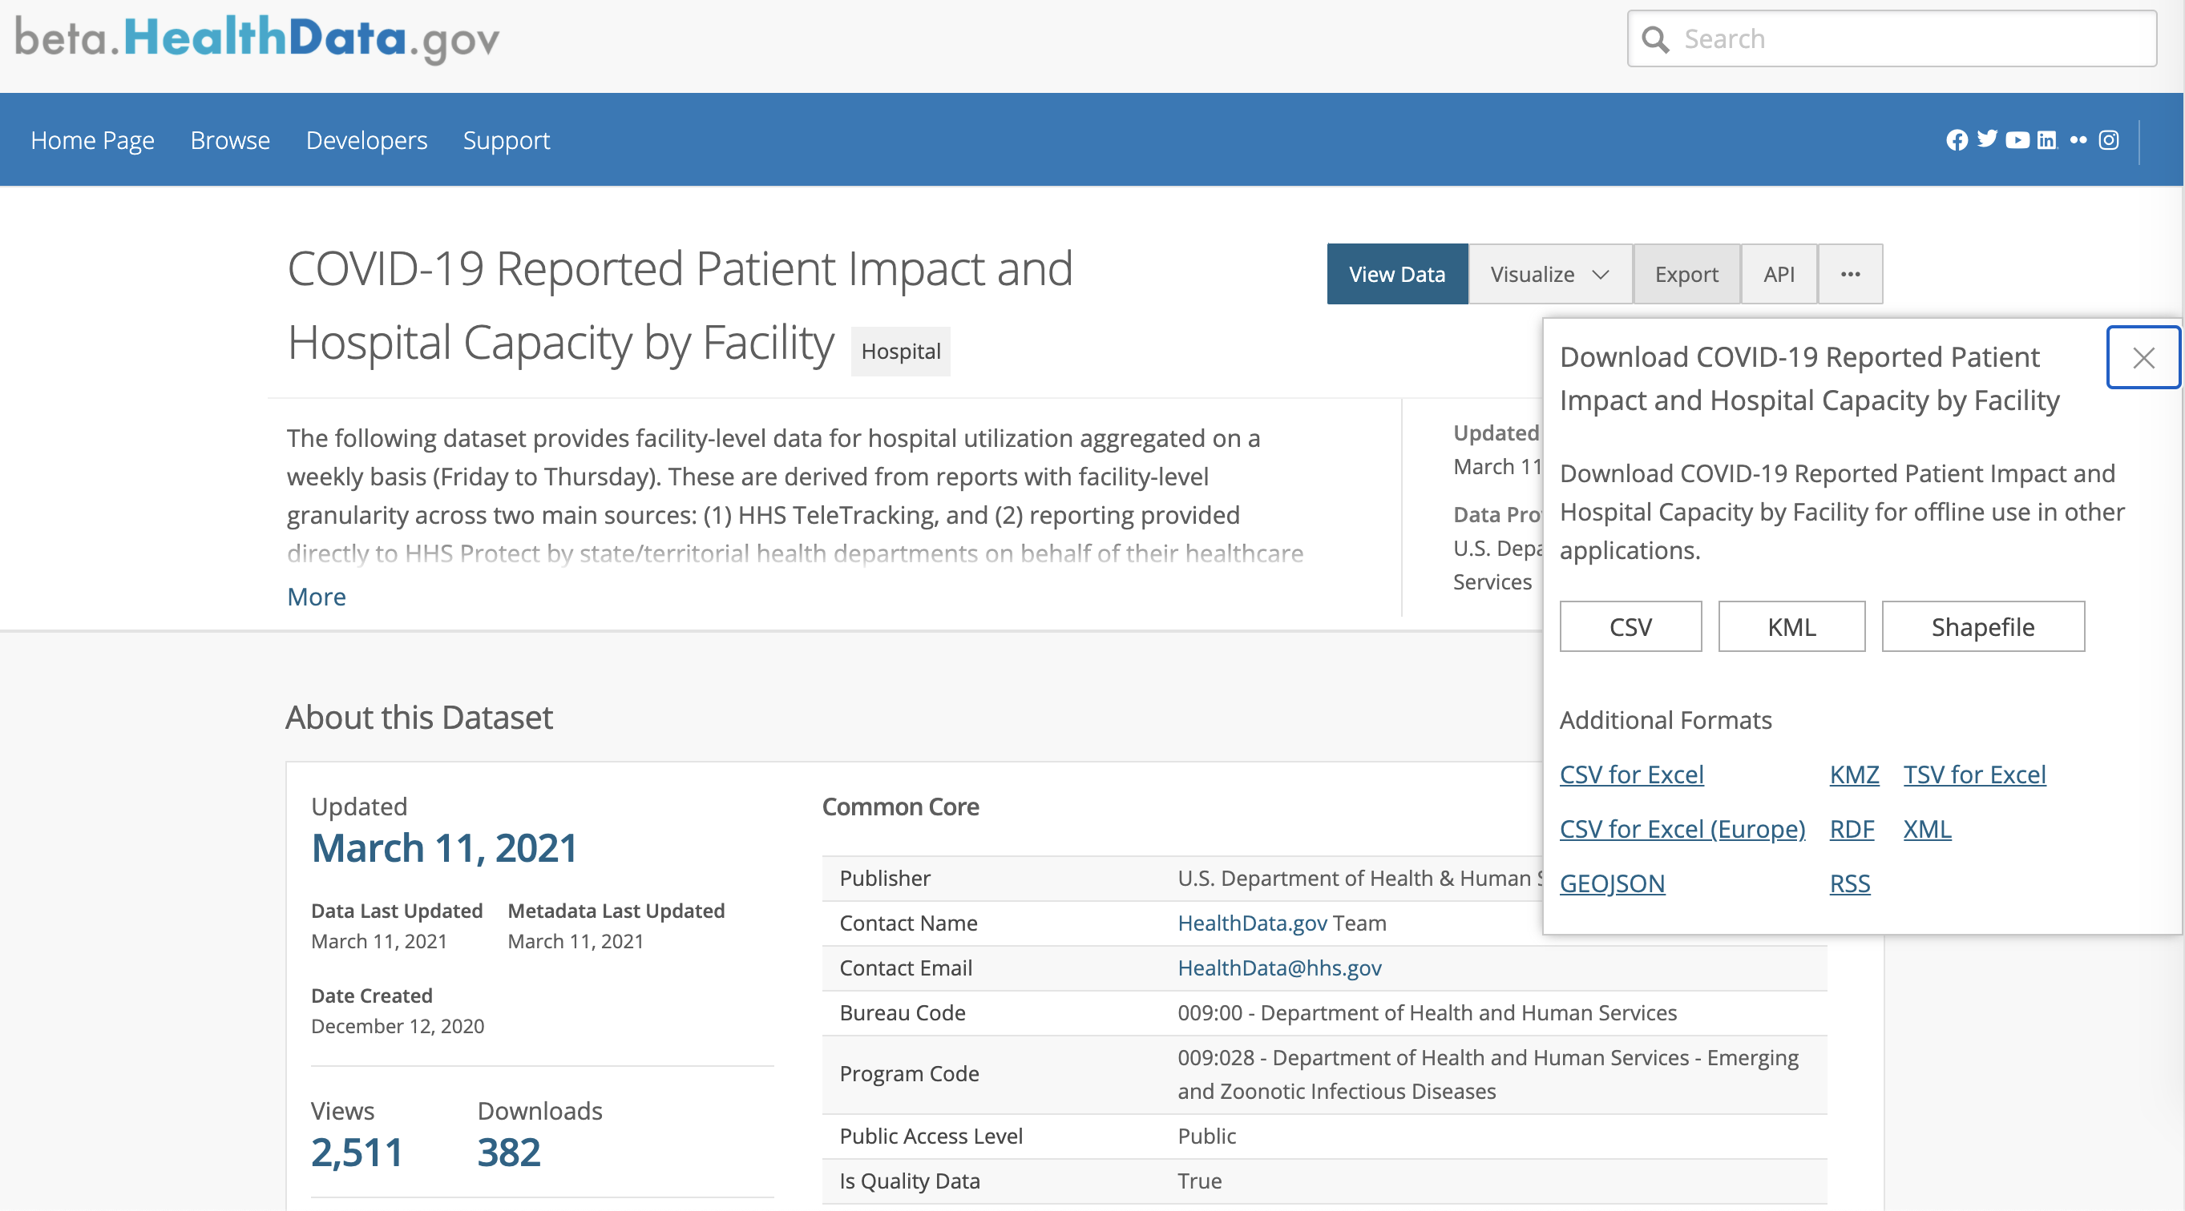Open the Support nav item
Image resolution: width=2185 pixels, height=1211 pixels.
[x=507, y=140]
